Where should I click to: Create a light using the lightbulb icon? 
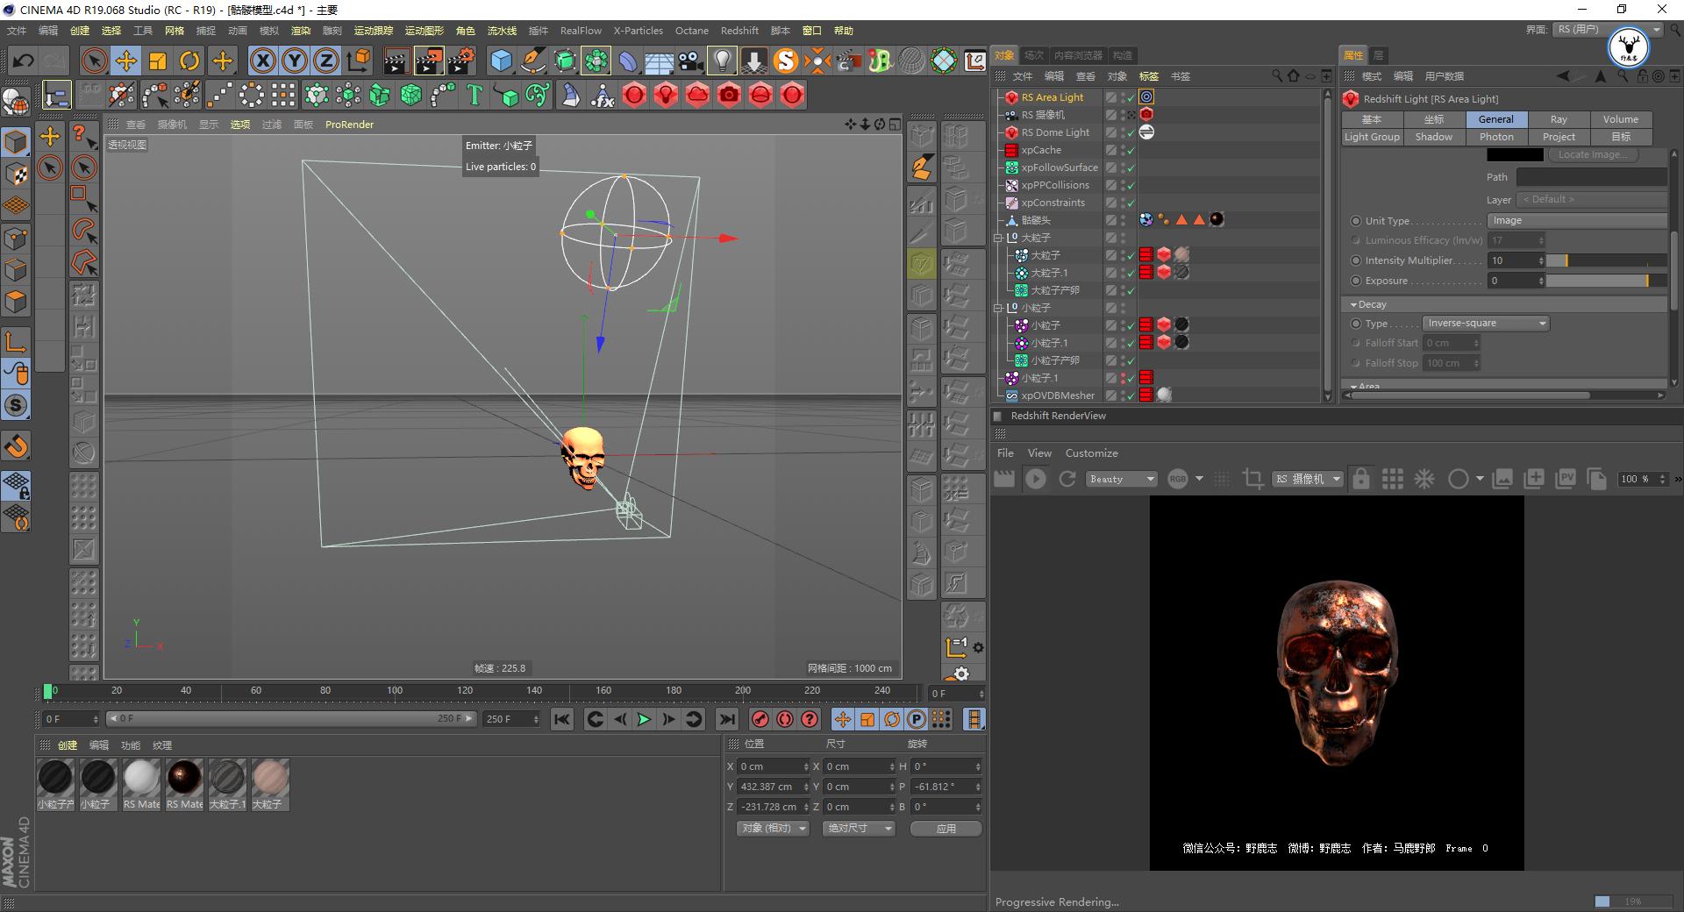pyautogui.click(x=721, y=60)
